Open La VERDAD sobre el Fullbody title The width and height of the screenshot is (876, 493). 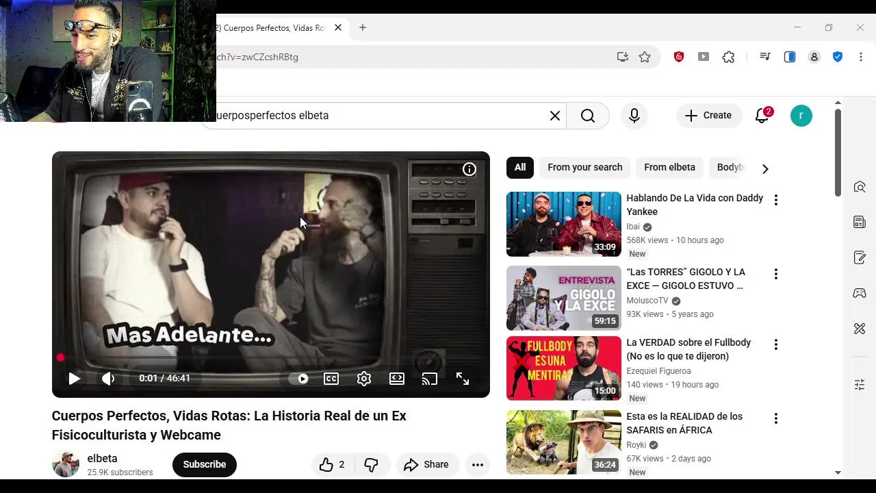[x=688, y=349]
